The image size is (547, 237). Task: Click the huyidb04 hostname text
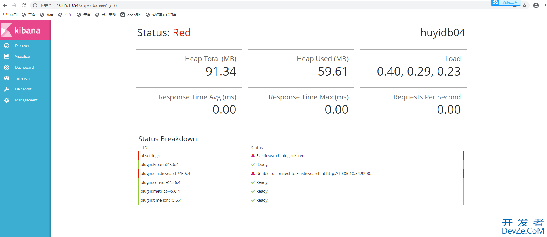pos(442,32)
